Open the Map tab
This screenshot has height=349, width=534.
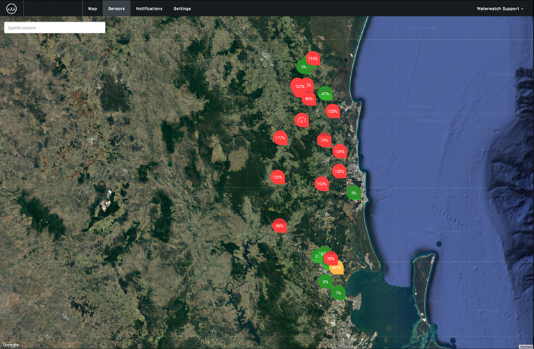tap(93, 8)
